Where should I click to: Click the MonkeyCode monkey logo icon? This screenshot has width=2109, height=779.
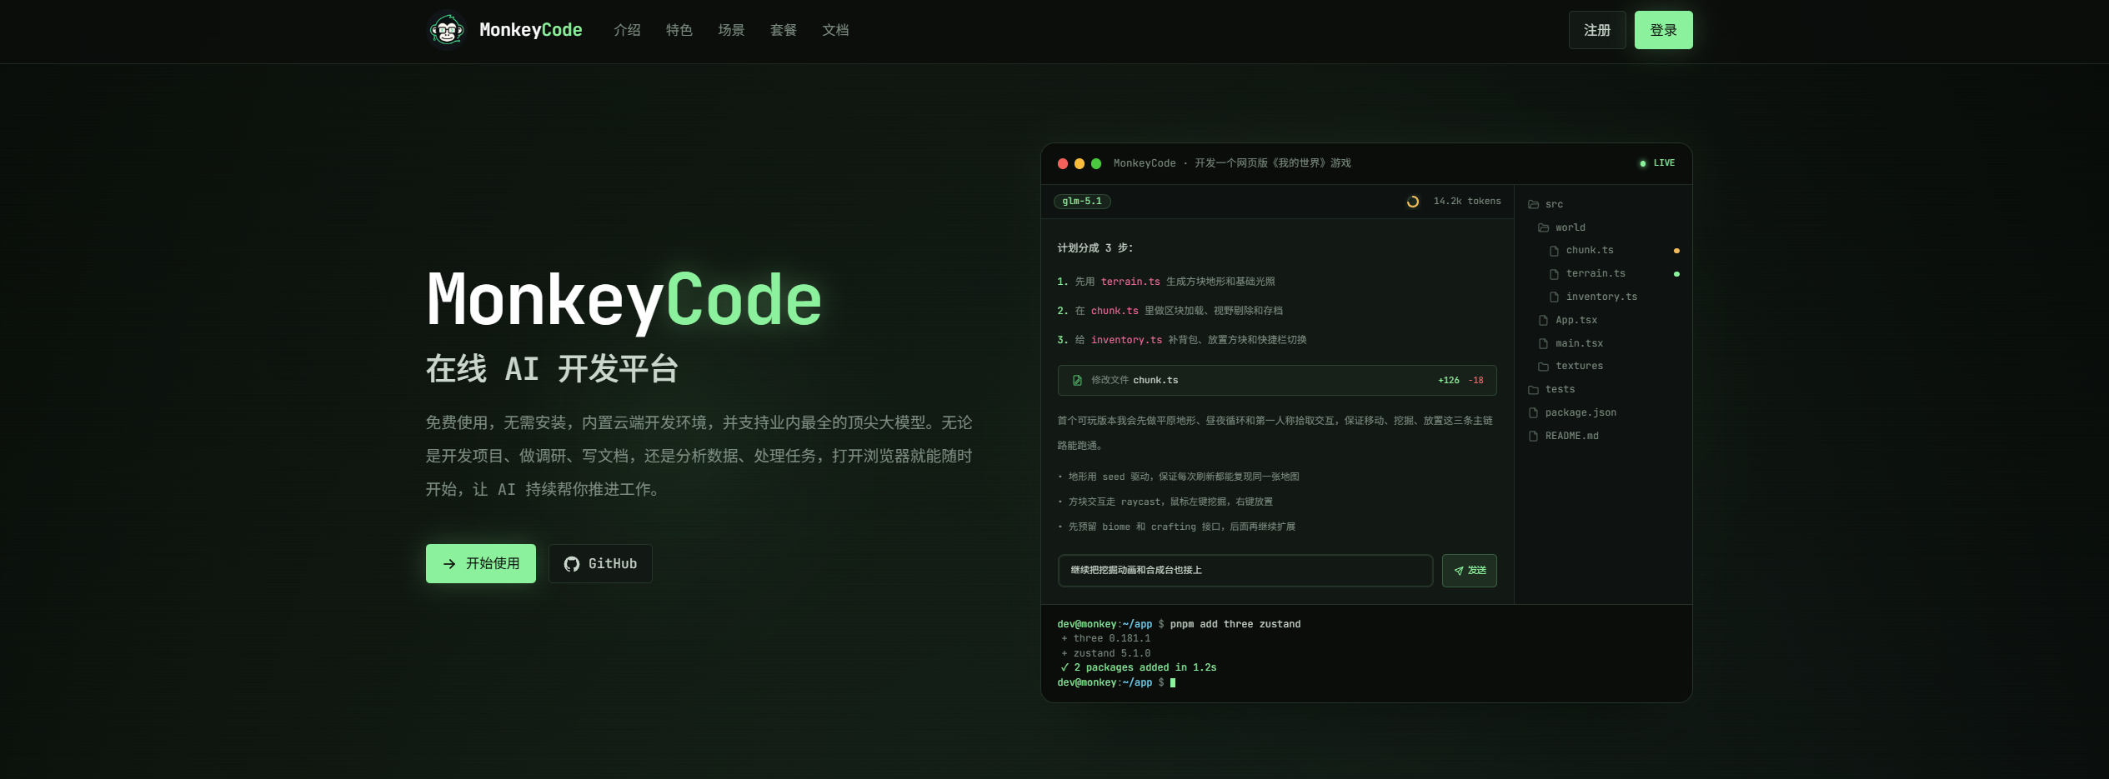(447, 30)
